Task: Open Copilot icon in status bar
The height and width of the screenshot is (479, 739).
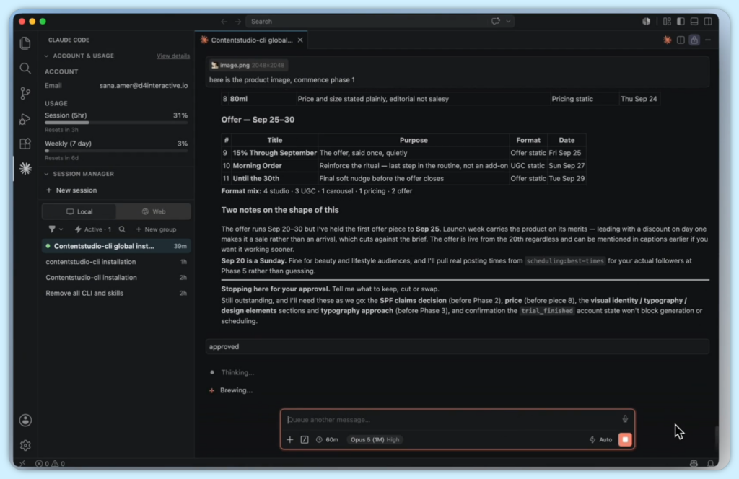Action: [694, 463]
